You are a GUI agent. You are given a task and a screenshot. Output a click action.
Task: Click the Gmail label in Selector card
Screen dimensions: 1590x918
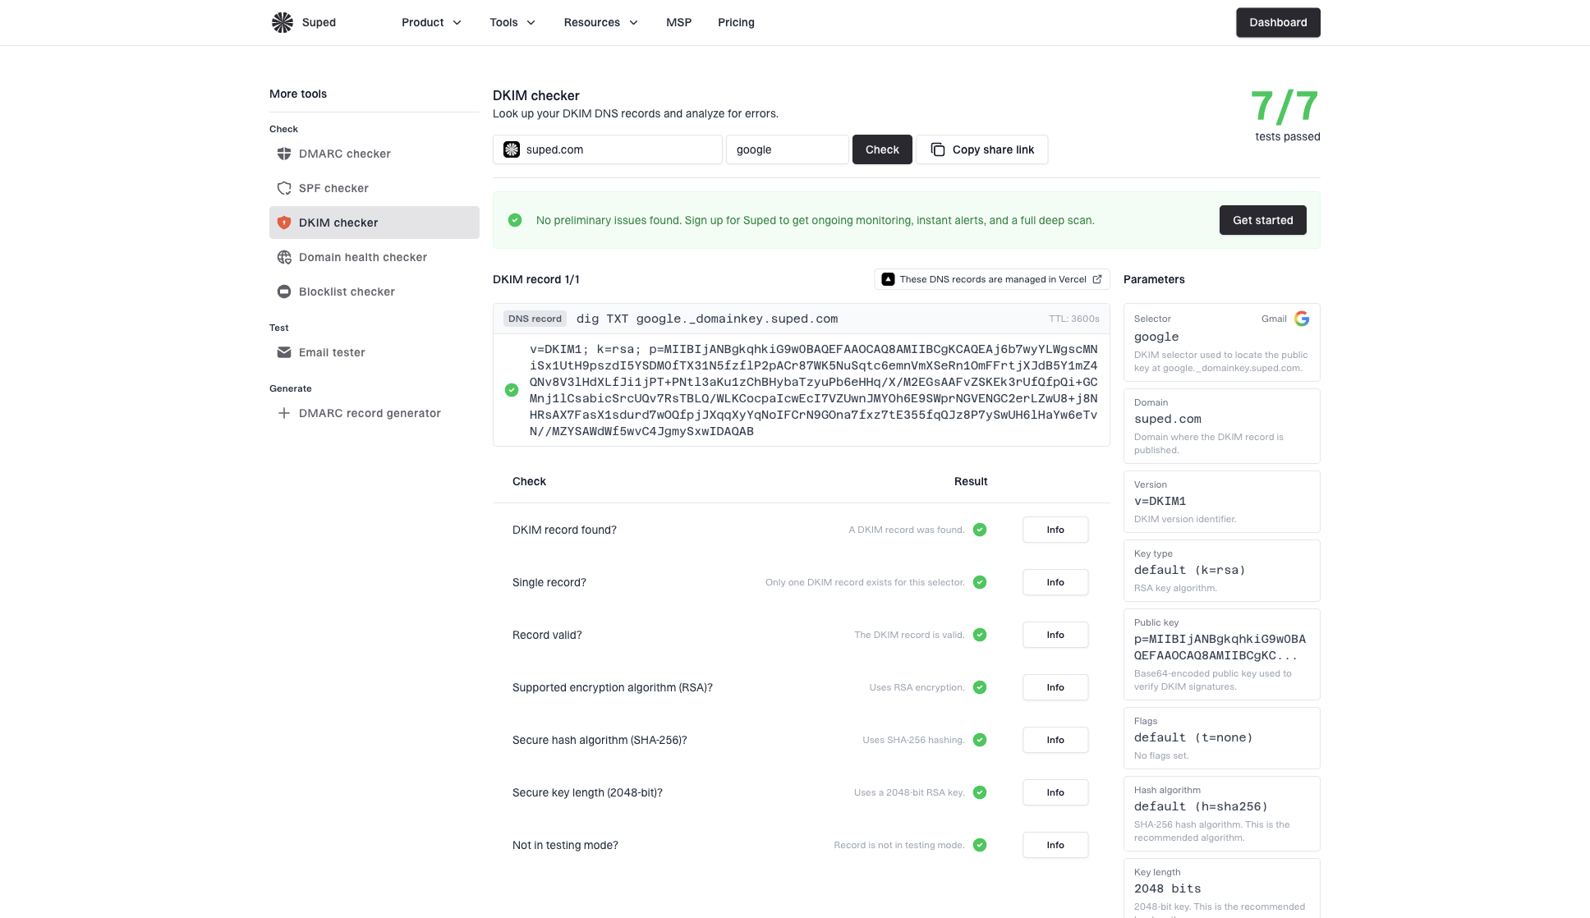[x=1274, y=319]
